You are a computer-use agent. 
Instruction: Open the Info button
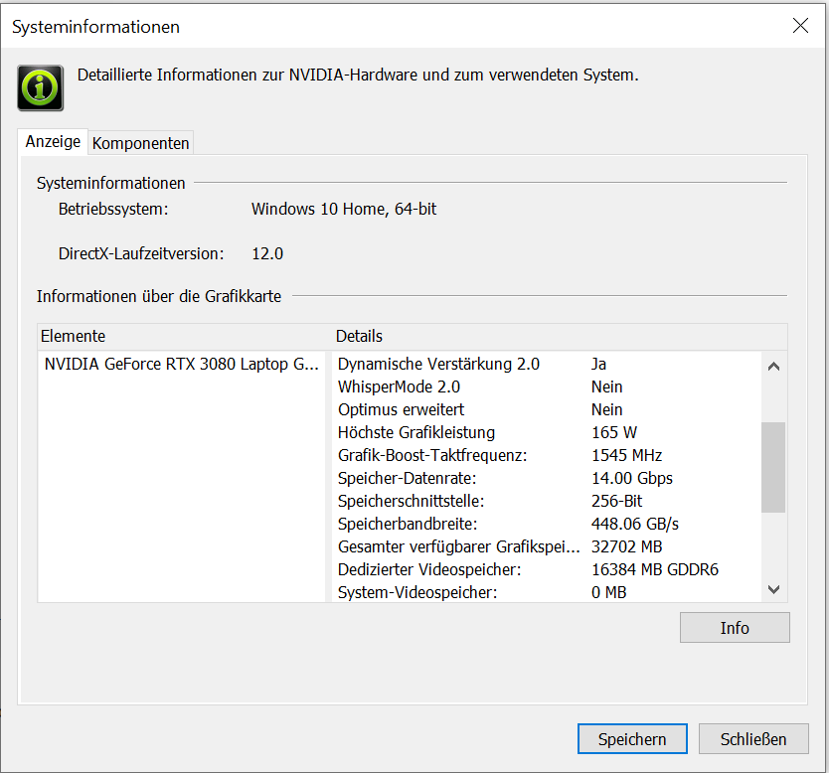click(735, 628)
